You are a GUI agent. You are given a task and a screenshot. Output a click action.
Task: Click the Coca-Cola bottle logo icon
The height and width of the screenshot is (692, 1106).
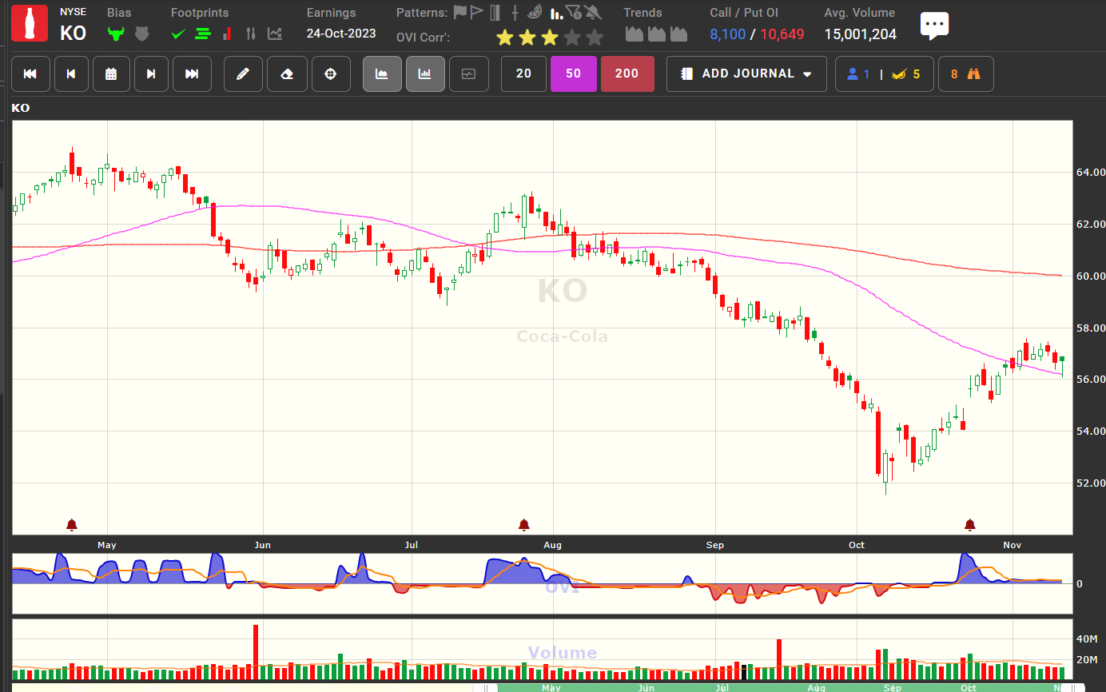31,24
